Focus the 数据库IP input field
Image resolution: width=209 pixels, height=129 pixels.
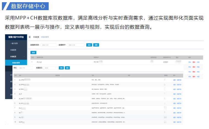coord(75,45)
